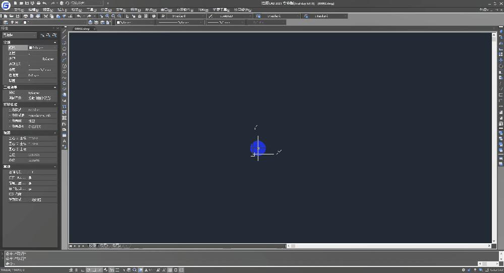
Task: Click the 模型 model tab
Action: pyautogui.click(x=92, y=246)
